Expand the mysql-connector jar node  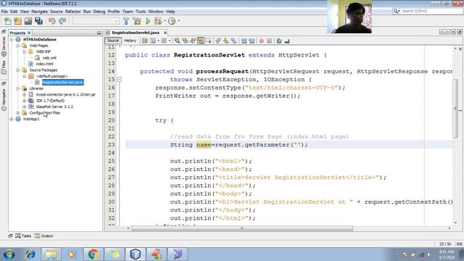24,94
